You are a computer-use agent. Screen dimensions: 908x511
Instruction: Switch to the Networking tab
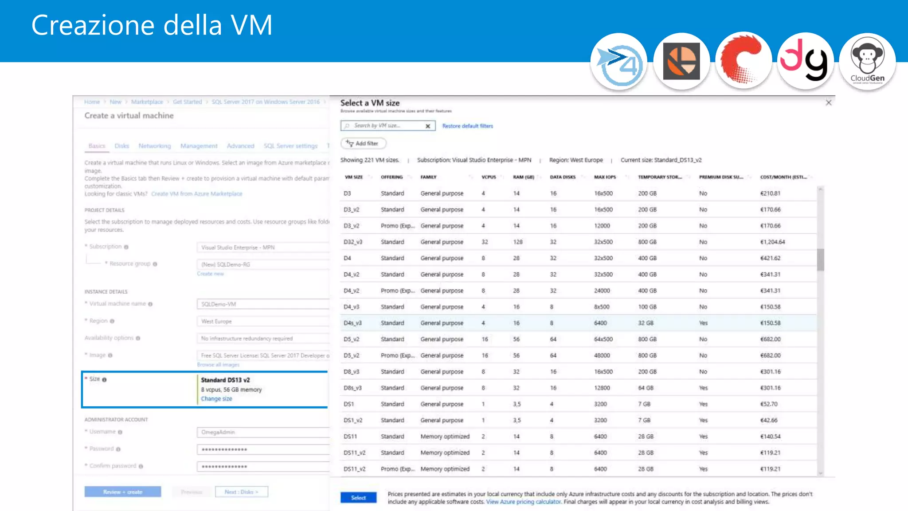154,146
